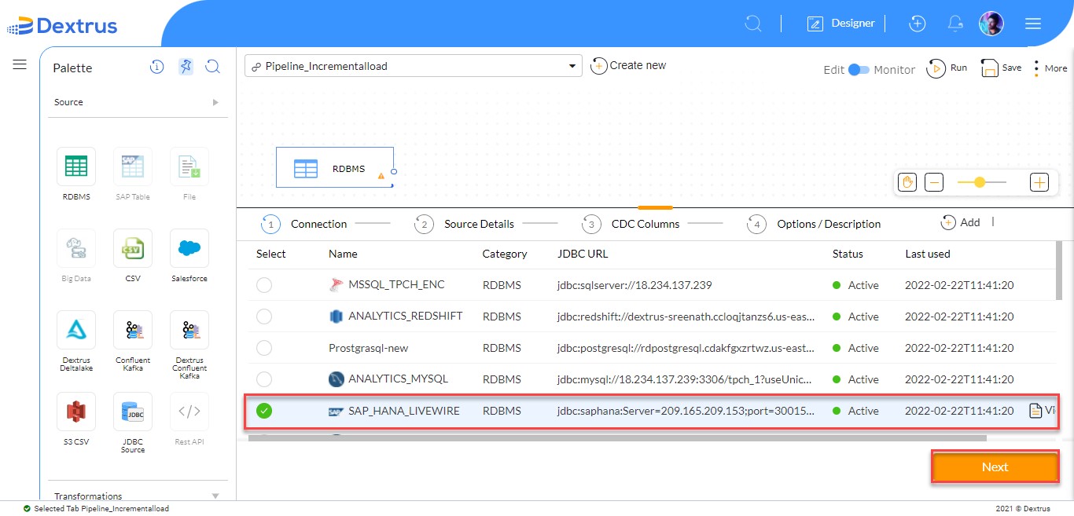Viewport: 1074px width, 516px height.
Task: Click the orange Next button
Action: (x=995, y=467)
